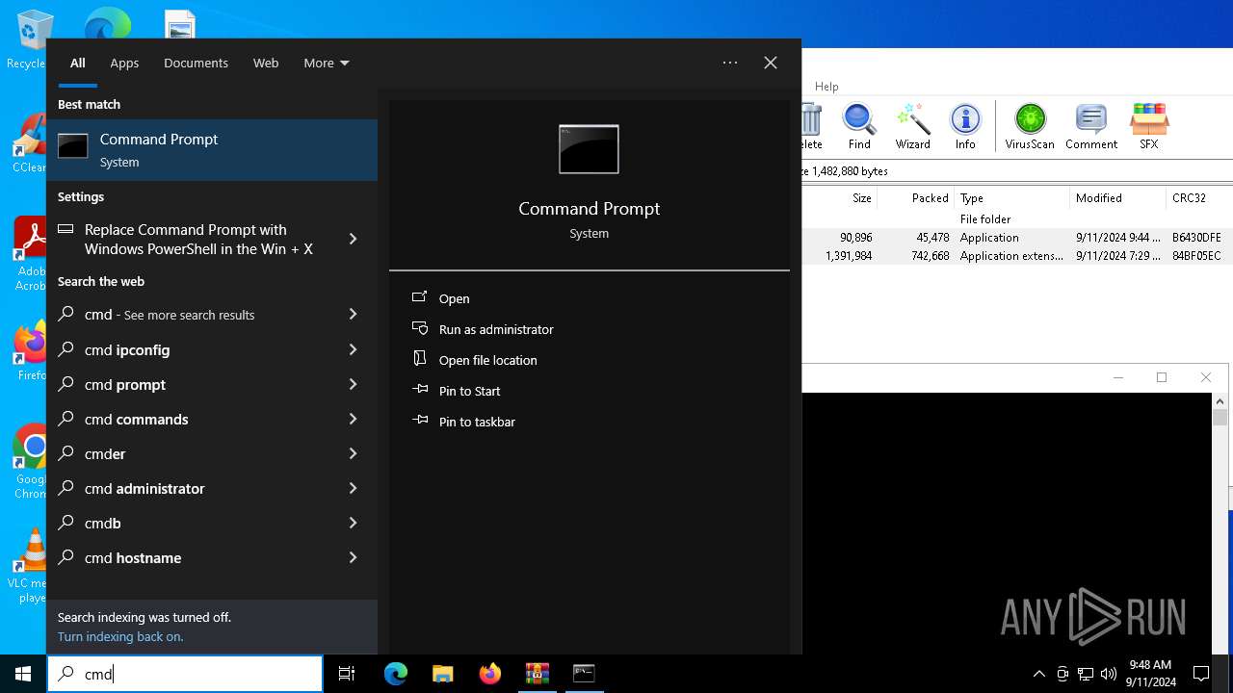Sort WinRAR list by CRC32 column

click(1199, 198)
